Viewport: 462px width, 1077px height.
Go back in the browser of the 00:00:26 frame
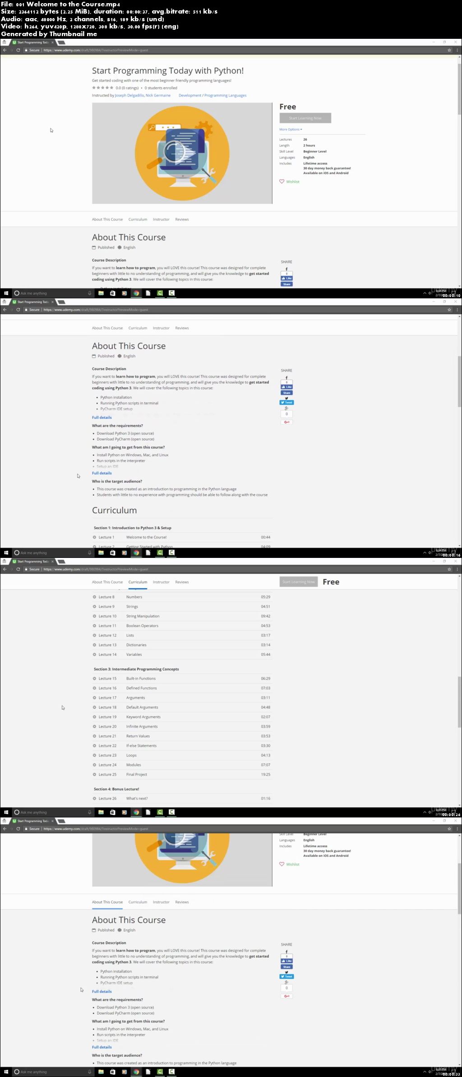click(5, 569)
